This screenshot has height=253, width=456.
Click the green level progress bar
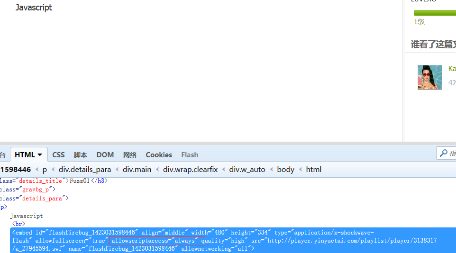click(435, 13)
